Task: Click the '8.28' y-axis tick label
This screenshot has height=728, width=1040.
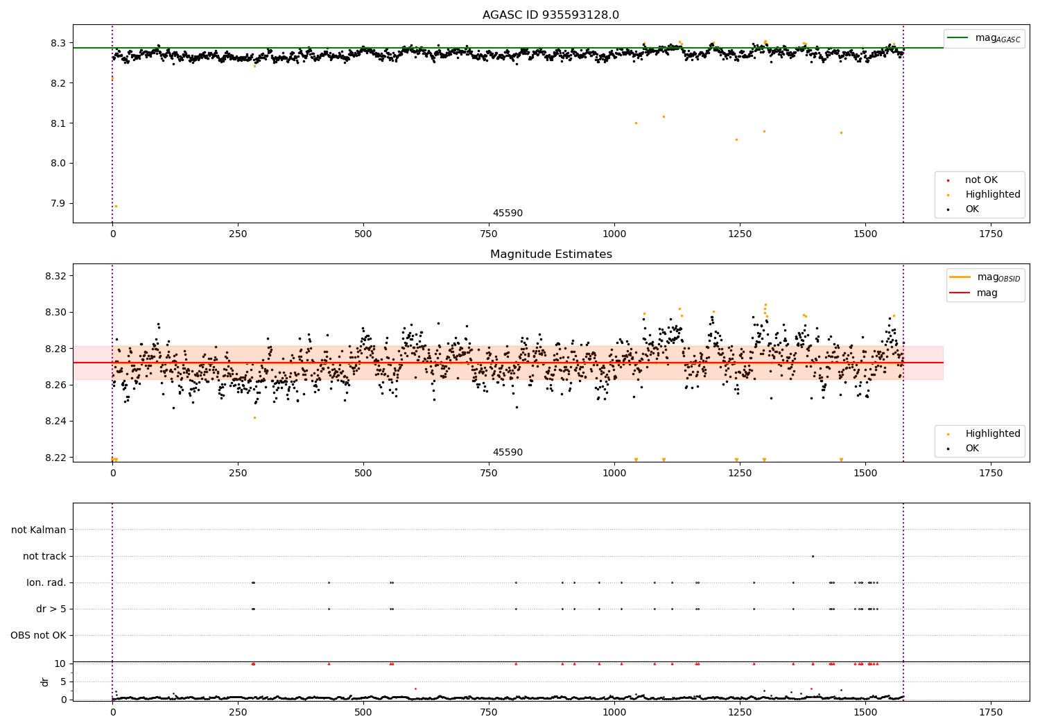Action: coord(55,349)
